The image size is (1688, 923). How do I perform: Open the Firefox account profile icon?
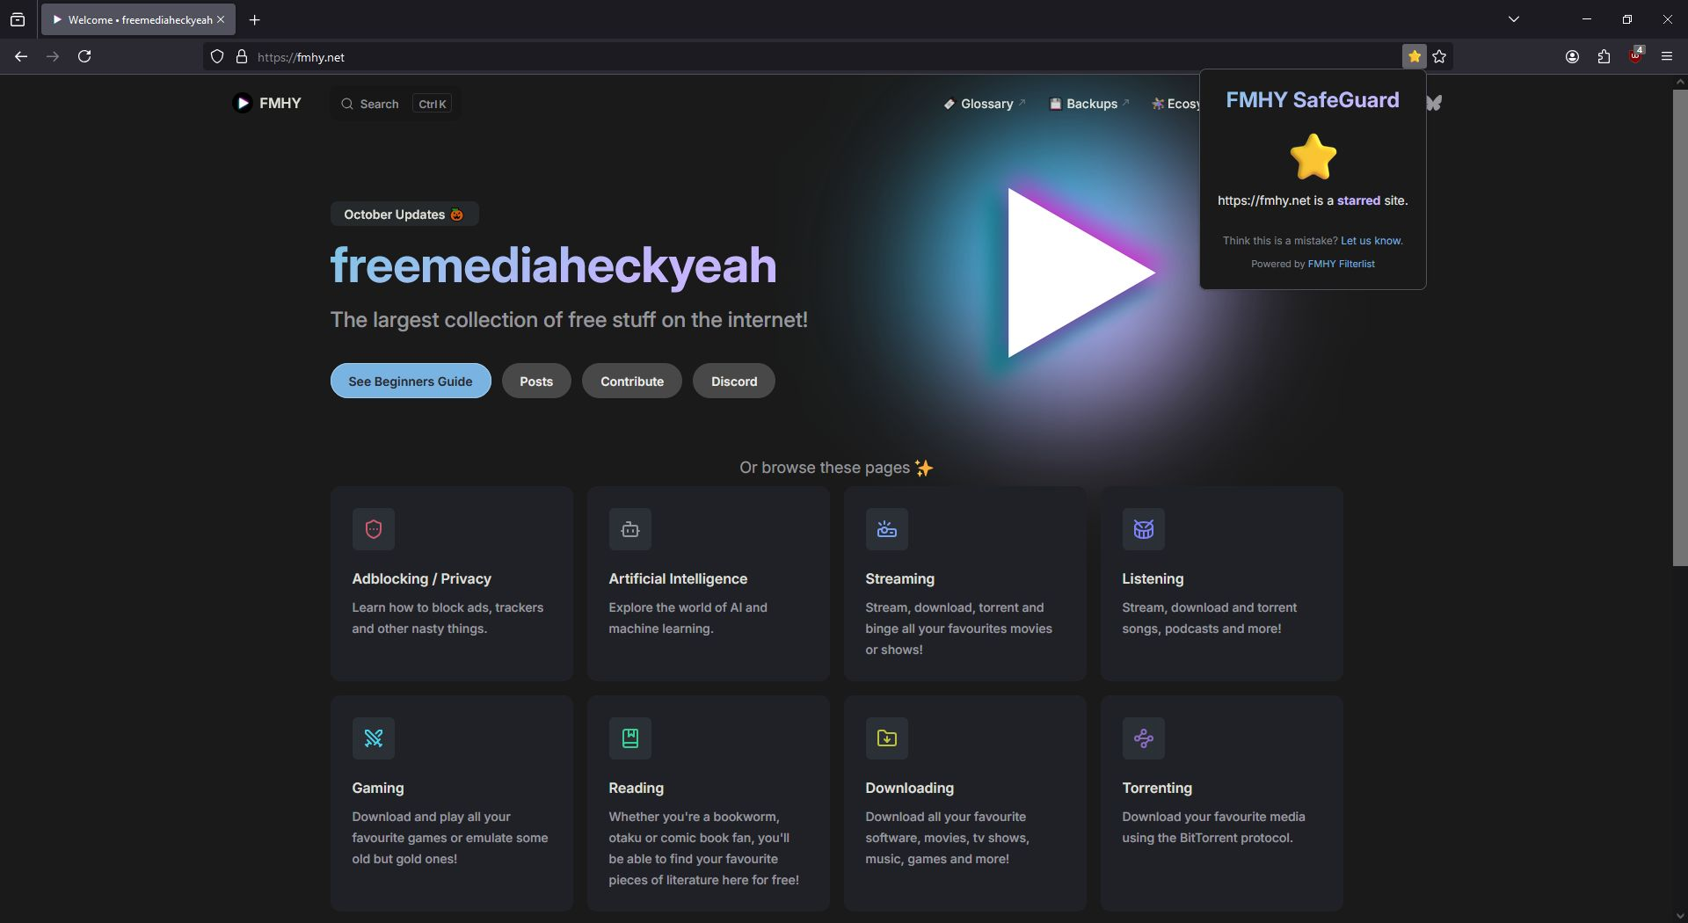pos(1572,56)
